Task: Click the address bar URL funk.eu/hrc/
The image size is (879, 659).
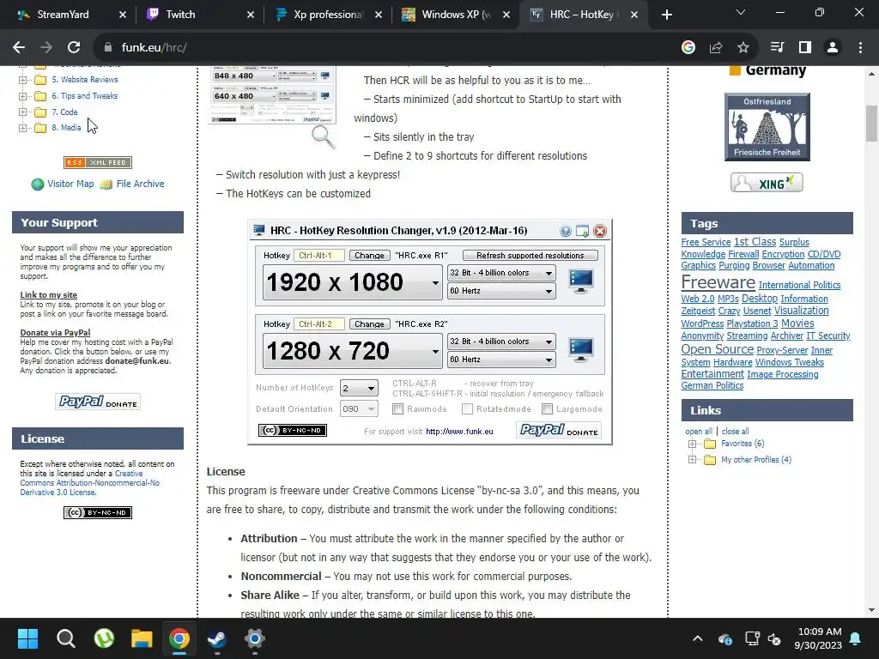Action: coord(155,48)
